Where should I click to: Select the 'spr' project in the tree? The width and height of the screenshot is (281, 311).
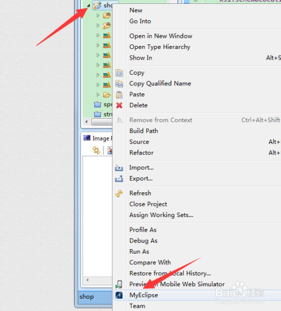coord(107,105)
